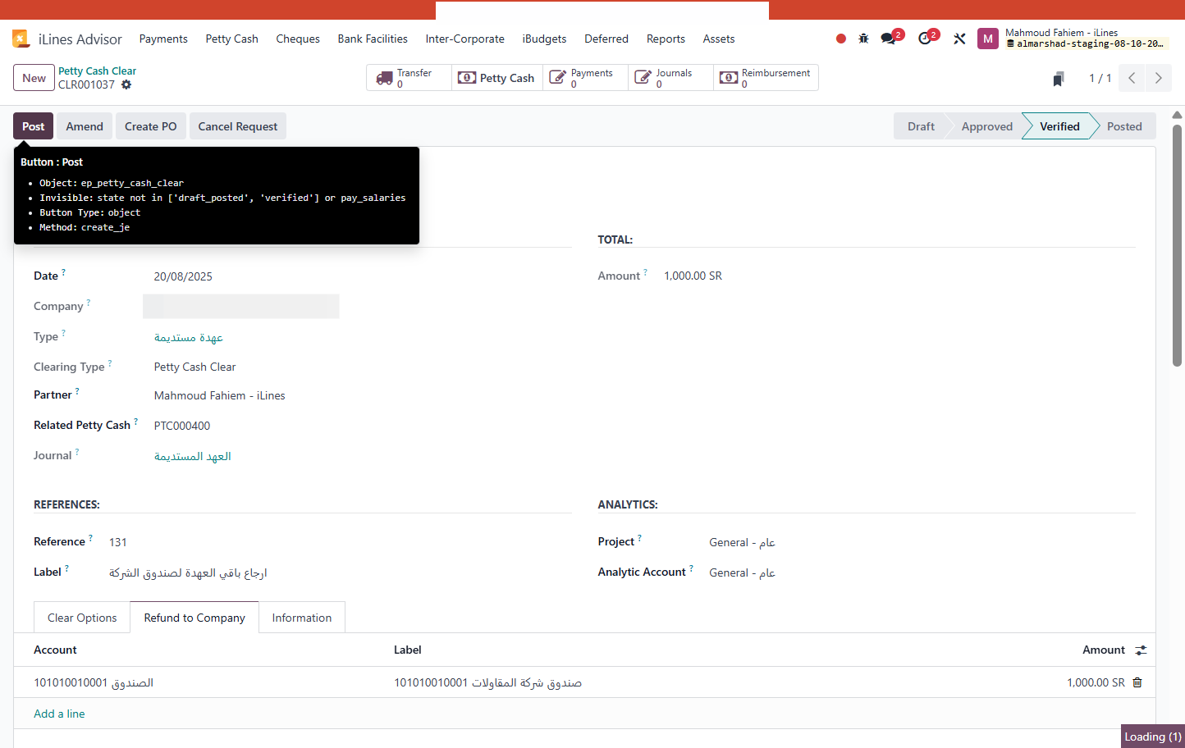Click the Create PO button

click(x=151, y=126)
